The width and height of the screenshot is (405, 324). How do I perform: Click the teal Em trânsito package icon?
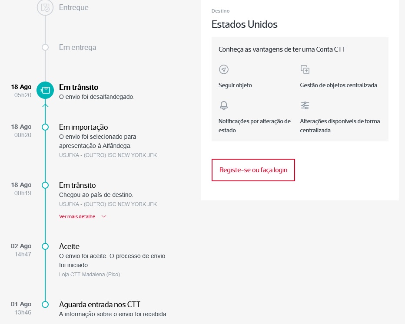[45, 90]
